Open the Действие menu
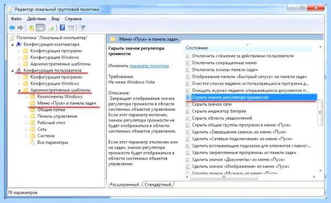331x203 pixels. [x=36, y=19]
